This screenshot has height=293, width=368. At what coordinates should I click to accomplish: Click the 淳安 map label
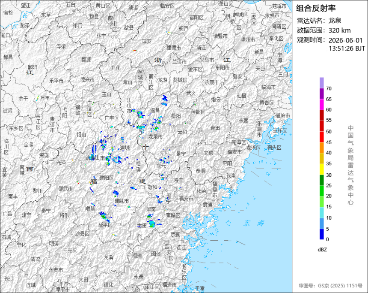click(147, 41)
